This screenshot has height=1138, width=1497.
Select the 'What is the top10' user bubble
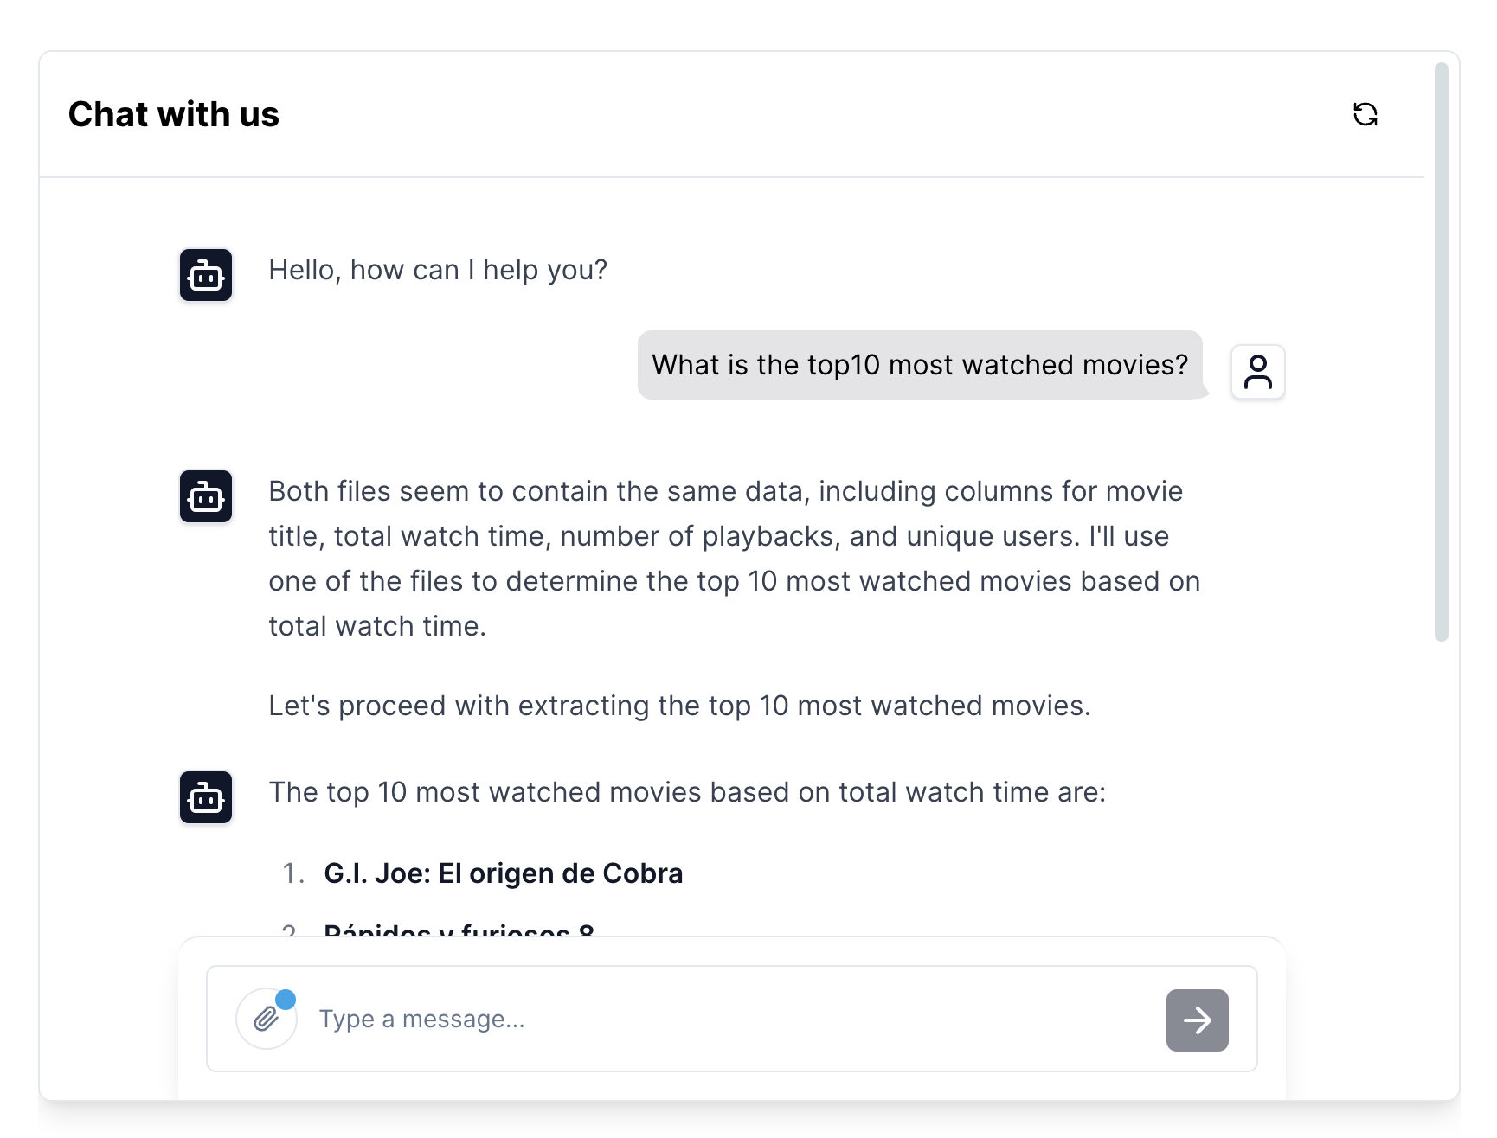click(x=920, y=365)
